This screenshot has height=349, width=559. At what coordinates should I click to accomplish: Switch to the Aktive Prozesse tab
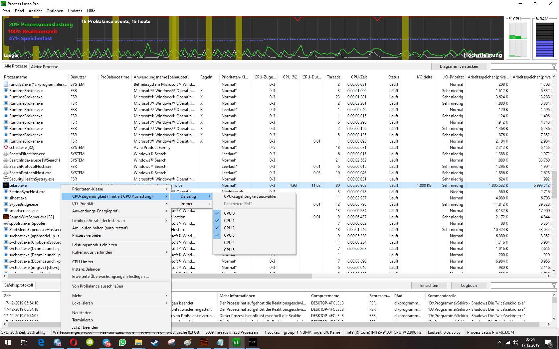point(44,67)
